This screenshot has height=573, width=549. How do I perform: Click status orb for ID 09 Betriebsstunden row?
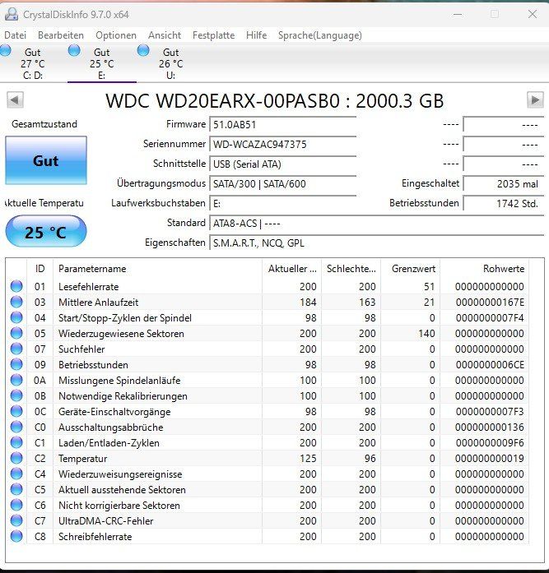click(x=16, y=364)
